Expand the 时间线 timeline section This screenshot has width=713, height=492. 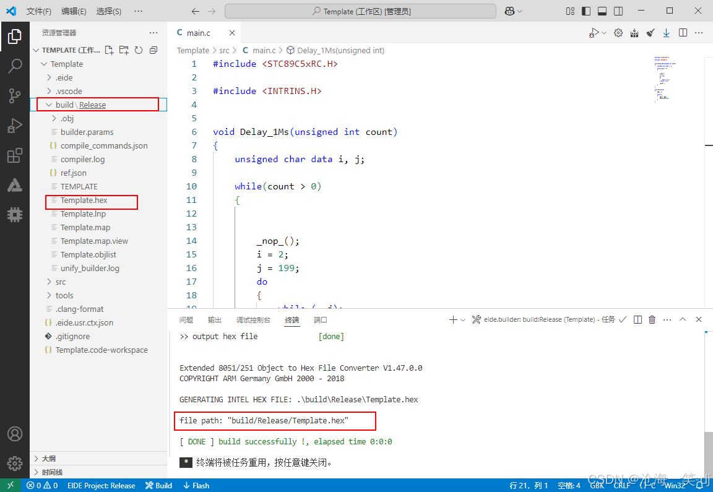pyautogui.click(x=98, y=472)
